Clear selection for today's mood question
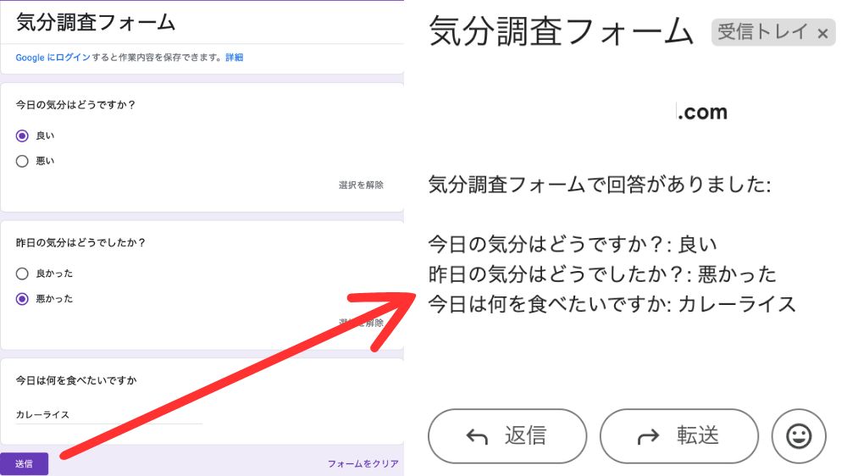 point(361,185)
